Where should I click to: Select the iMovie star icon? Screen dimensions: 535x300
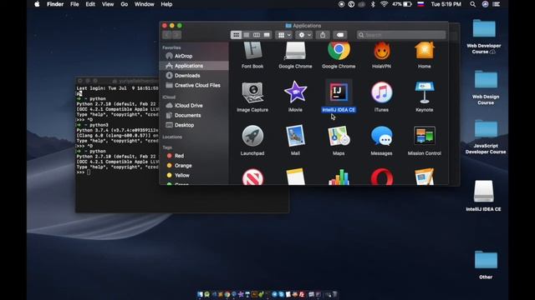click(295, 92)
